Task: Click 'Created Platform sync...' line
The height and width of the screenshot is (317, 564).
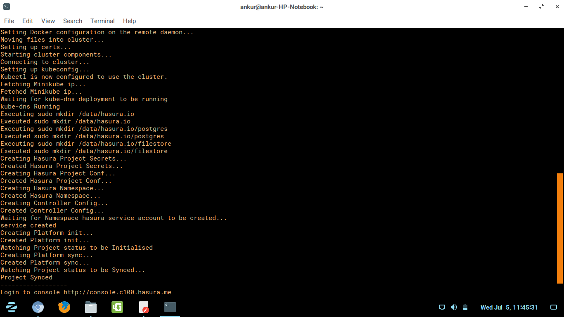Action: (45, 263)
